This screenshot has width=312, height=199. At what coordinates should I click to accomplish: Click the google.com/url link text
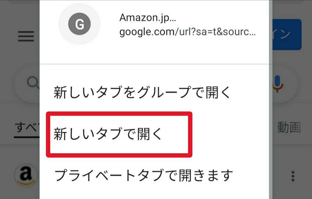point(187,33)
